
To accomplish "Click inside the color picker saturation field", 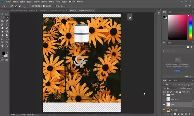I will pos(178,27).
